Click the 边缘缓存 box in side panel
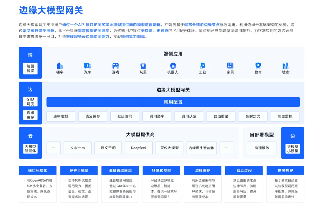The height and width of the screenshot is (211, 322). 31,115
